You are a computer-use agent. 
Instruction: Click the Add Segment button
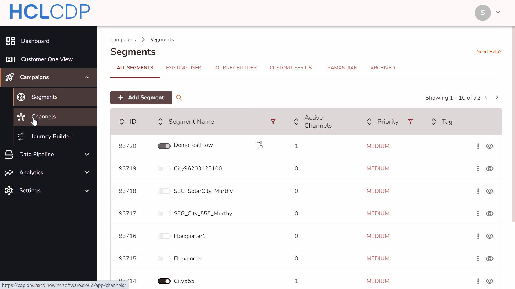[x=141, y=97]
